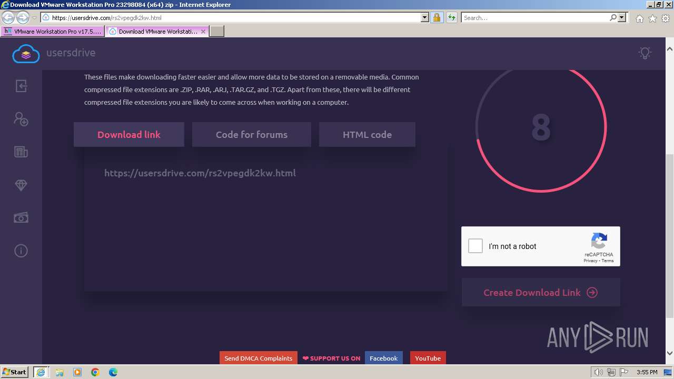Select the Code for forums tab
This screenshot has height=379, width=674.
(252, 134)
